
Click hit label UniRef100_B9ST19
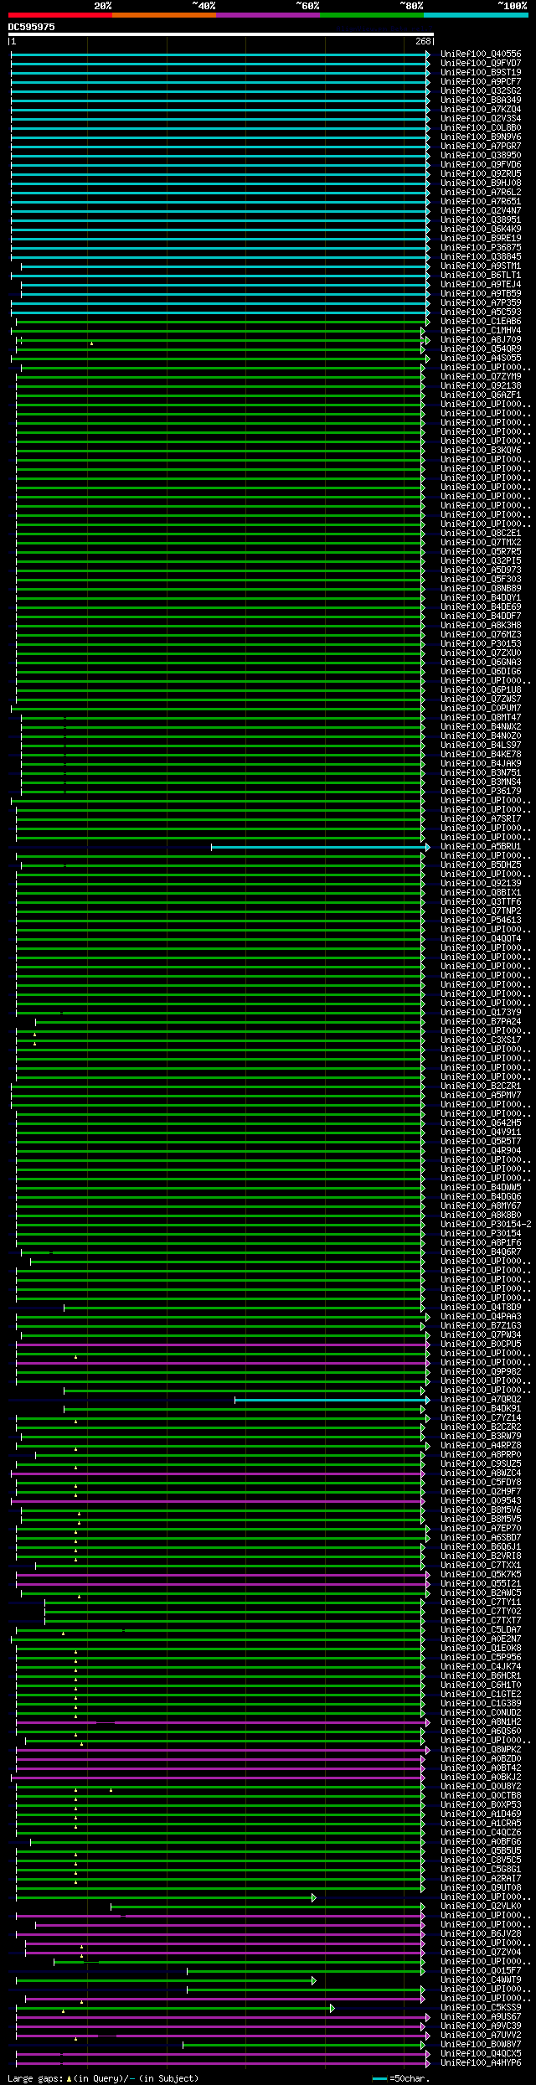(481, 73)
